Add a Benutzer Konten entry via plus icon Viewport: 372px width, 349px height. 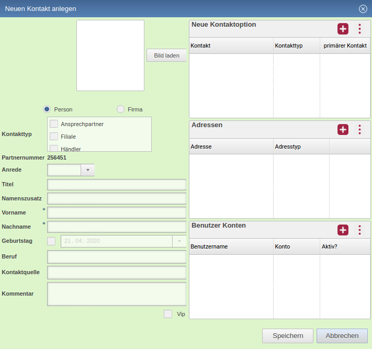tap(343, 230)
